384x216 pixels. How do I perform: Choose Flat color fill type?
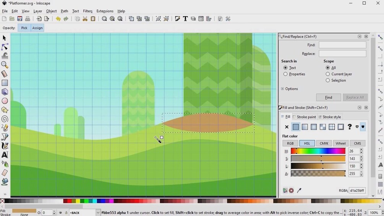pyautogui.click(x=296, y=127)
